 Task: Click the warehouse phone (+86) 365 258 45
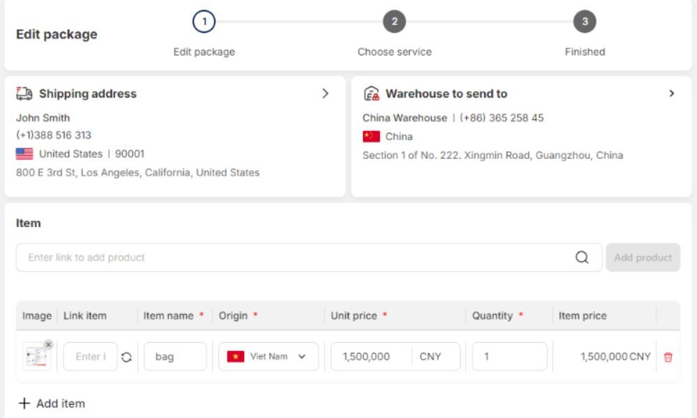pyautogui.click(x=502, y=118)
